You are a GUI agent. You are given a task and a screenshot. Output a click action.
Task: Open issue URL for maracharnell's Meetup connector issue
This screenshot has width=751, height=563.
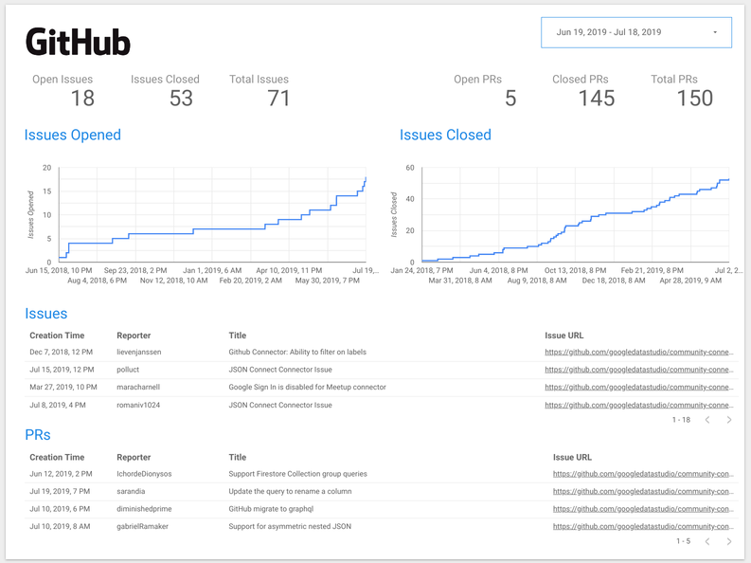click(x=639, y=387)
